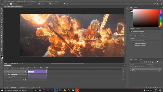Viewport: 163px width, 92px height.
Task: Hide the bottom layer eye icon
Action: coord(131,71)
